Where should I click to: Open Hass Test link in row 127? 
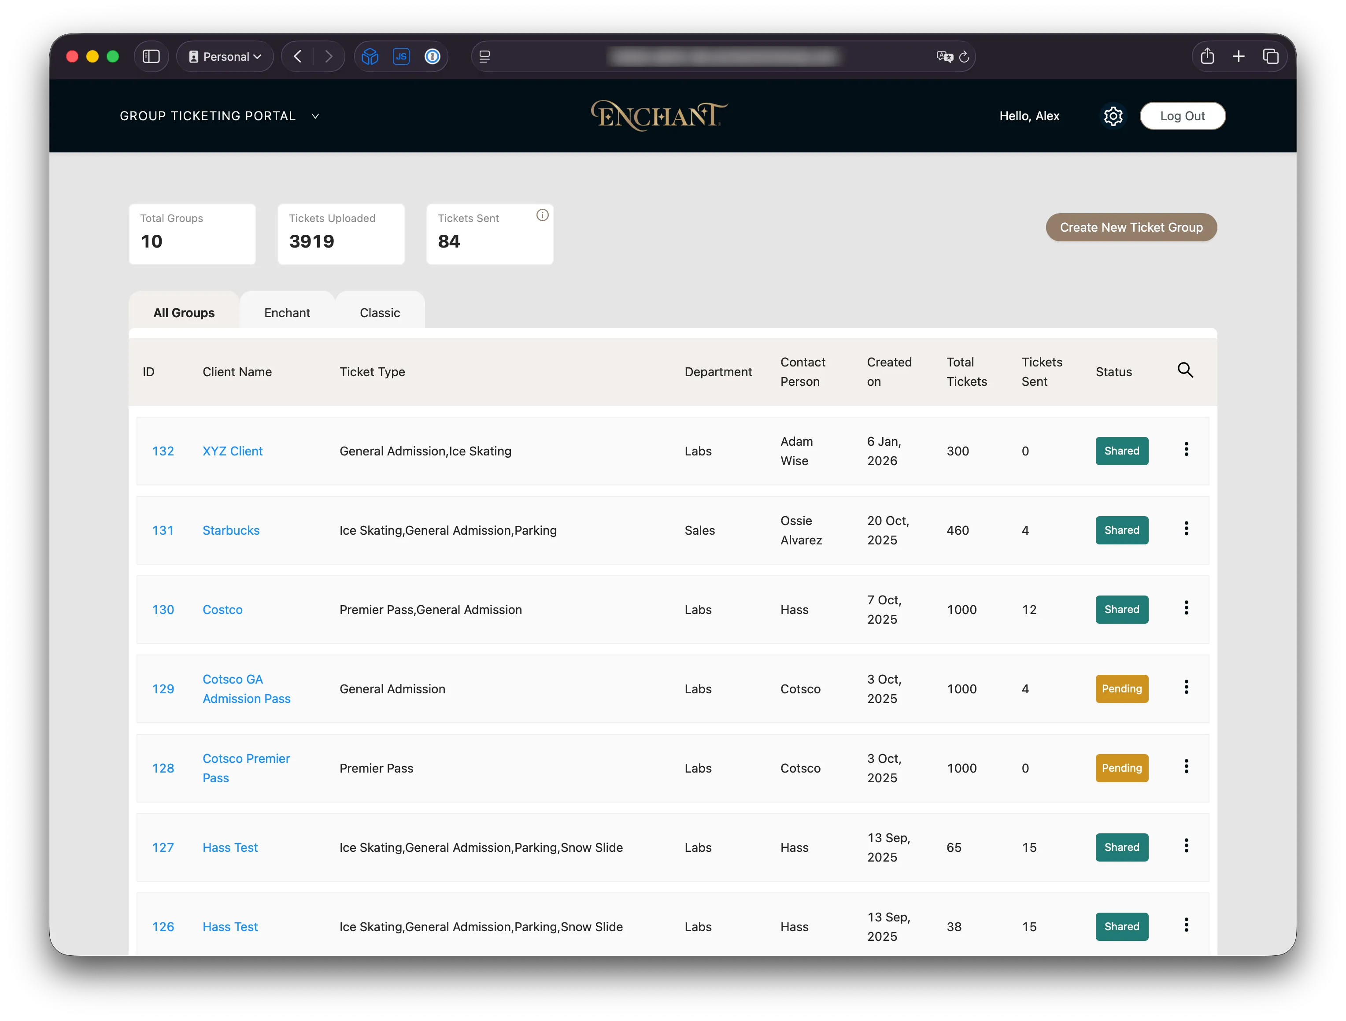pyautogui.click(x=230, y=847)
